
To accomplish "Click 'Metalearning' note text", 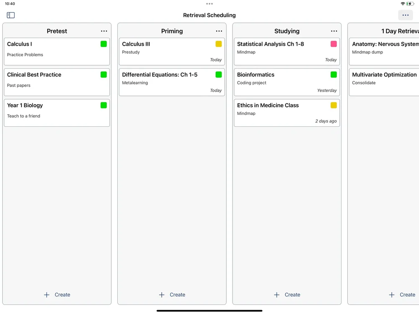I will coord(135,83).
